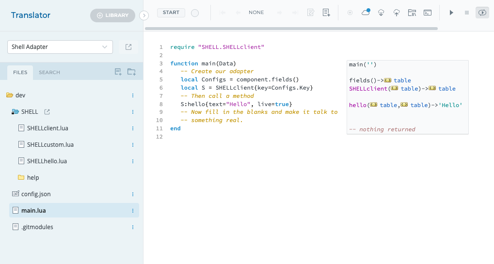The image size is (494, 264).
Task: Click the cloud icon with blue dot
Action: click(366, 13)
